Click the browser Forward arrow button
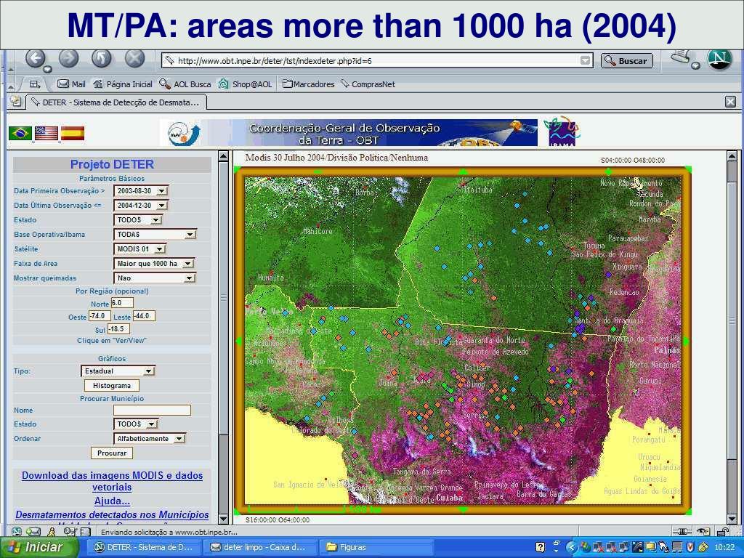Screen dimensions: 744x558 coord(69,59)
